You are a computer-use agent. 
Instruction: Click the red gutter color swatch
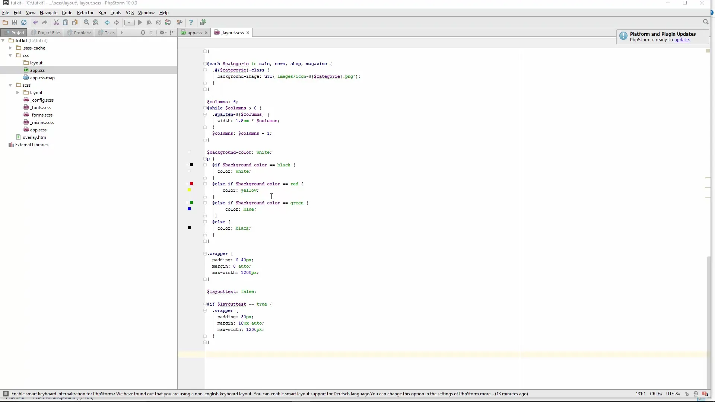(x=191, y=184)
